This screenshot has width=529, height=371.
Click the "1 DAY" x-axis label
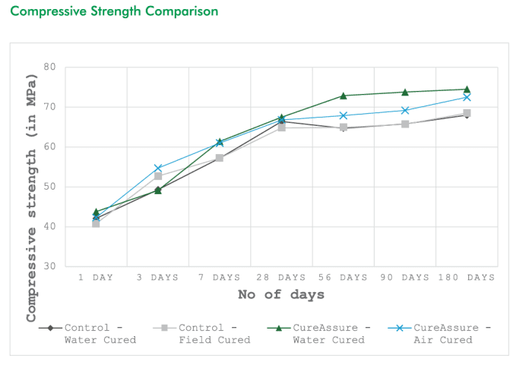pyautogui.click(x=96, y=278)
